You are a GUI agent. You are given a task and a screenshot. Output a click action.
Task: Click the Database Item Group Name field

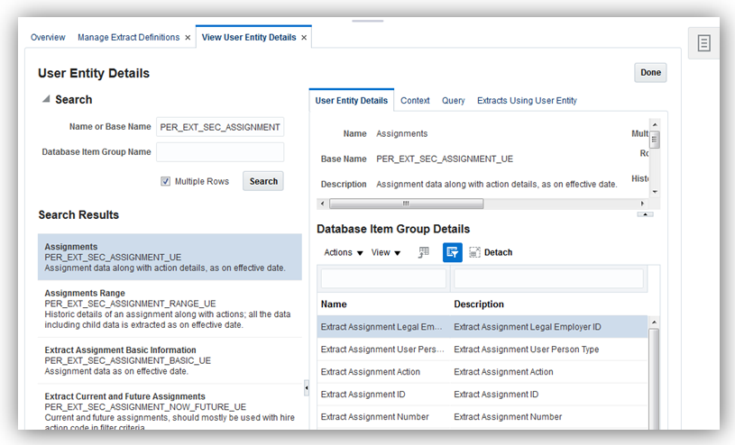tap(220, 152)
